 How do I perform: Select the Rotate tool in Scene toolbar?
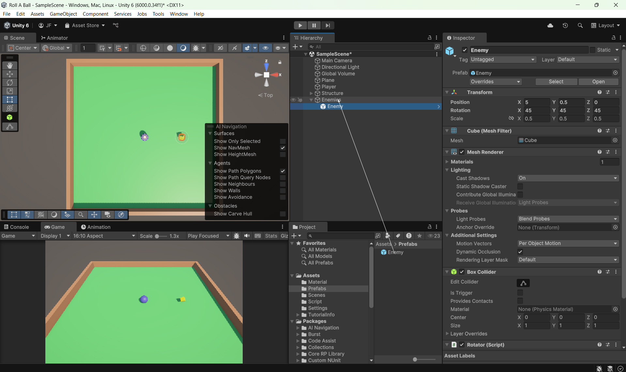click(10, 83)
